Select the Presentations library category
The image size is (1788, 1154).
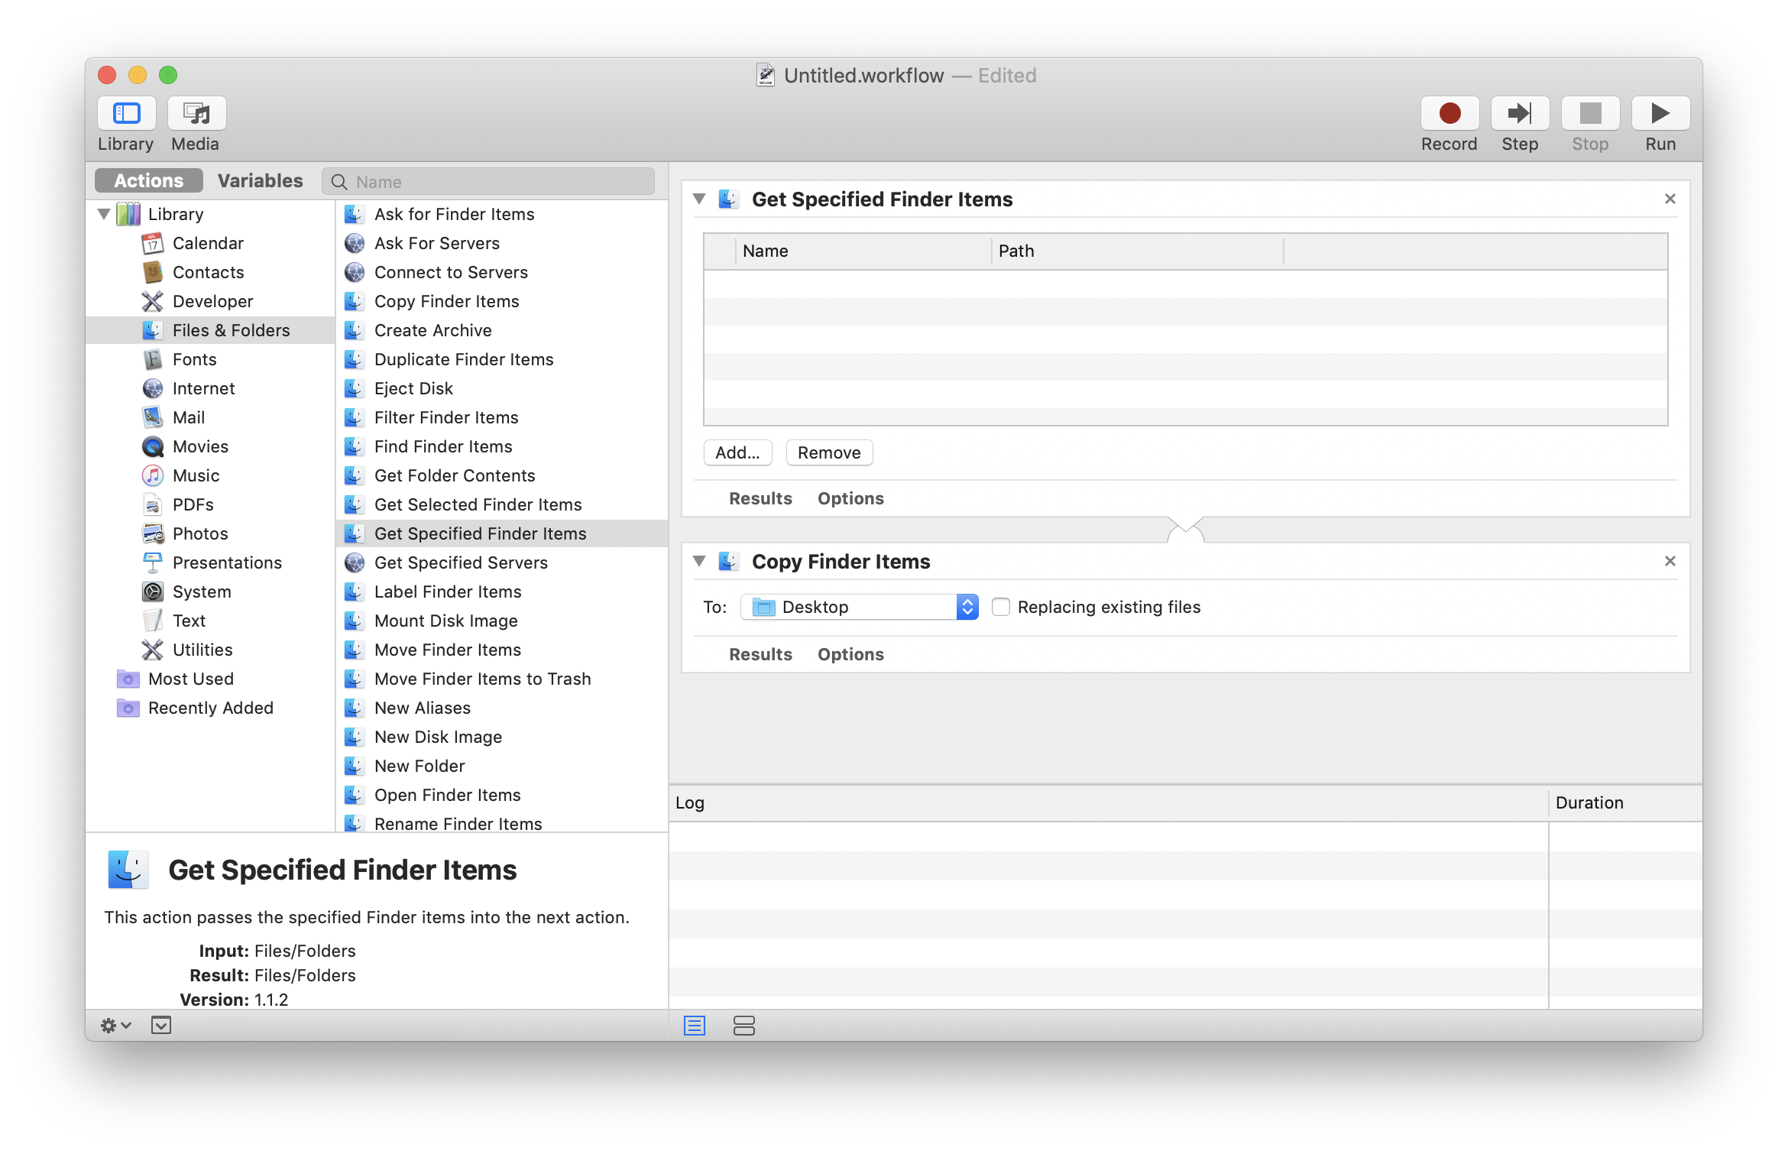[210, 562]
